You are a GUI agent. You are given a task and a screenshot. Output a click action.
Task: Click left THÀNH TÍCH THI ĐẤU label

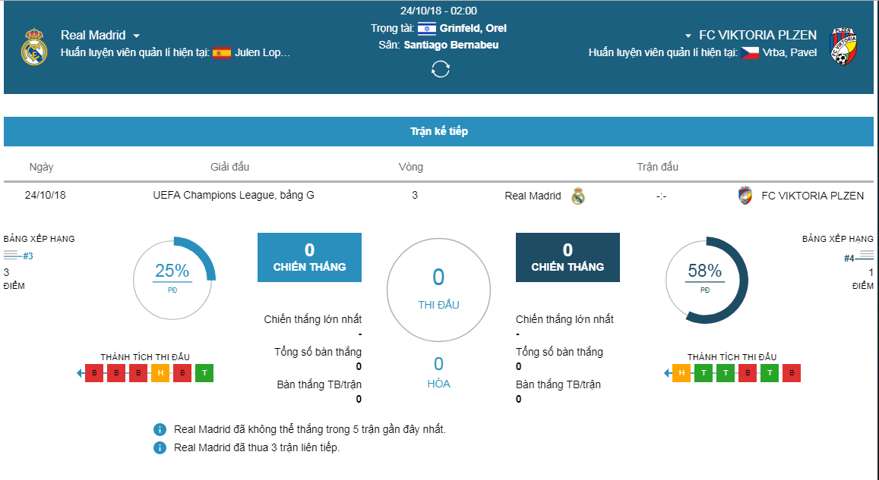[x=145, y=357]
